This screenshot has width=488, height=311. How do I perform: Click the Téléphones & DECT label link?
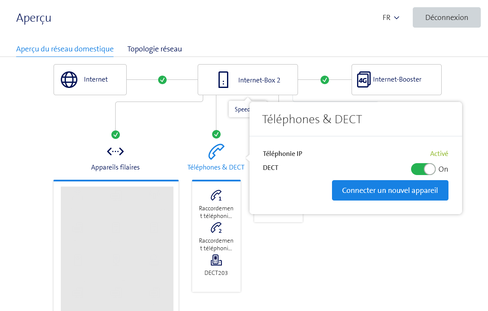pos(216,167)
